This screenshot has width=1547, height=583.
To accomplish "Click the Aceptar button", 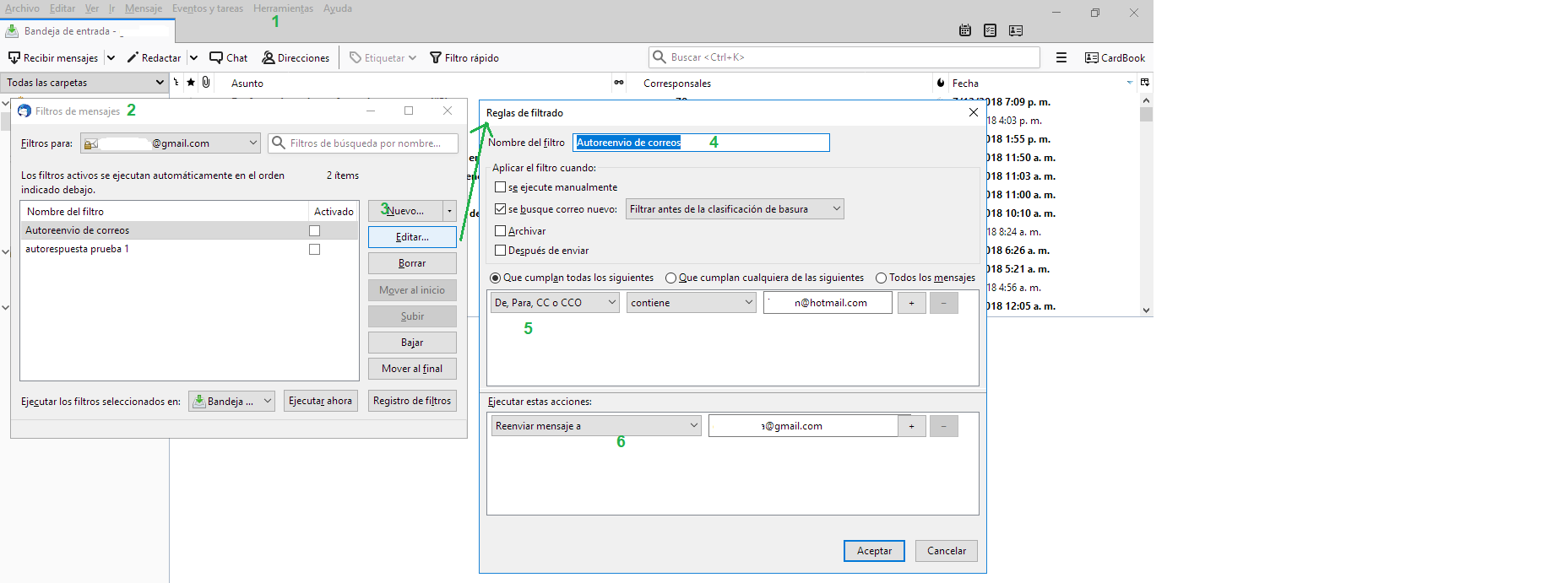I will coord(874,551).
